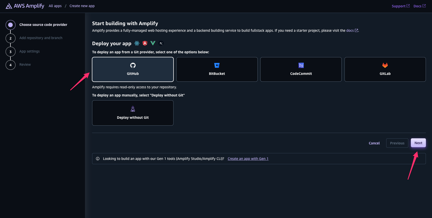
Task: Open the All apps breadcrumb
Action: point(55,6)
